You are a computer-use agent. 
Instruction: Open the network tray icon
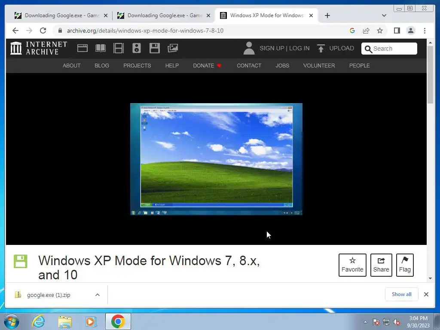pos(386,322)
